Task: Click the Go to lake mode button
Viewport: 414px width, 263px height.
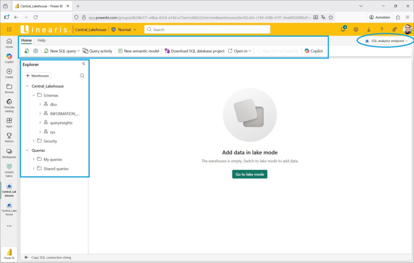Action: [x=249, y=174]
